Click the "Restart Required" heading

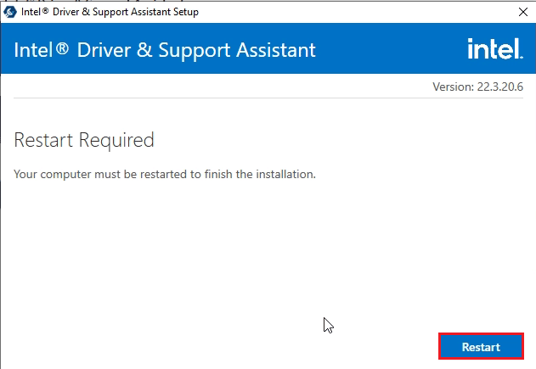84,140
